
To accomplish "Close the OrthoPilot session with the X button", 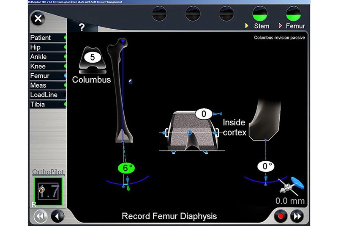I will (x=38, y=19).
